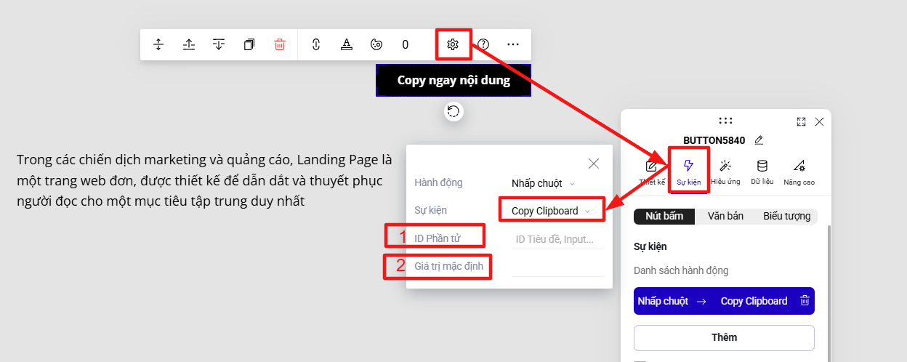
Task: Close the event settings popup
Action: pyautogui.click(x=594, y=164)
